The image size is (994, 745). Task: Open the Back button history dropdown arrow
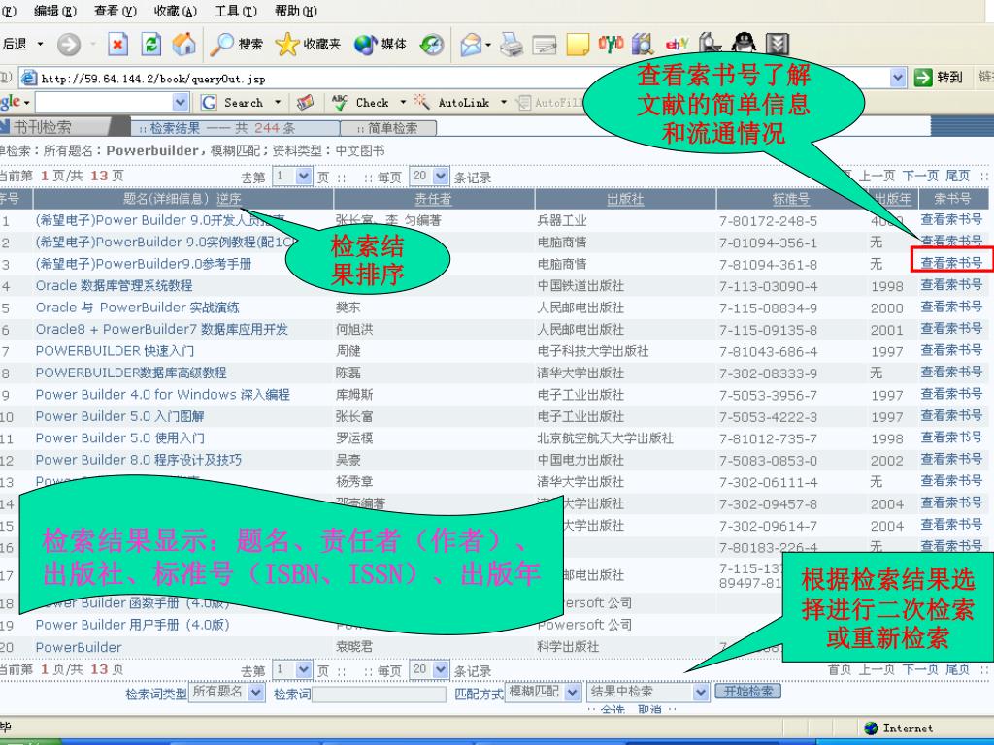click(41, 45)
